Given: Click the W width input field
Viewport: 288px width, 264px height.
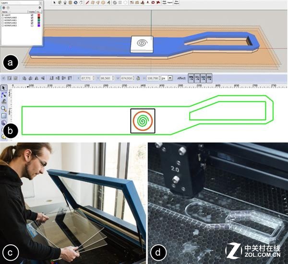Looking at the screenshot, I should [127, 78].
